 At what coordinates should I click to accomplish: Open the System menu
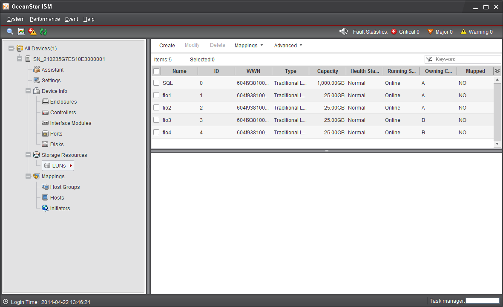pos(16,19)
